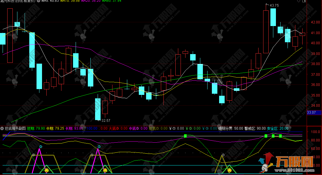Image resolution: width=322 pixels, height=175 pixels.
Task: Click the leftmost cyan circled 2 marker
Action: [41, 147]
